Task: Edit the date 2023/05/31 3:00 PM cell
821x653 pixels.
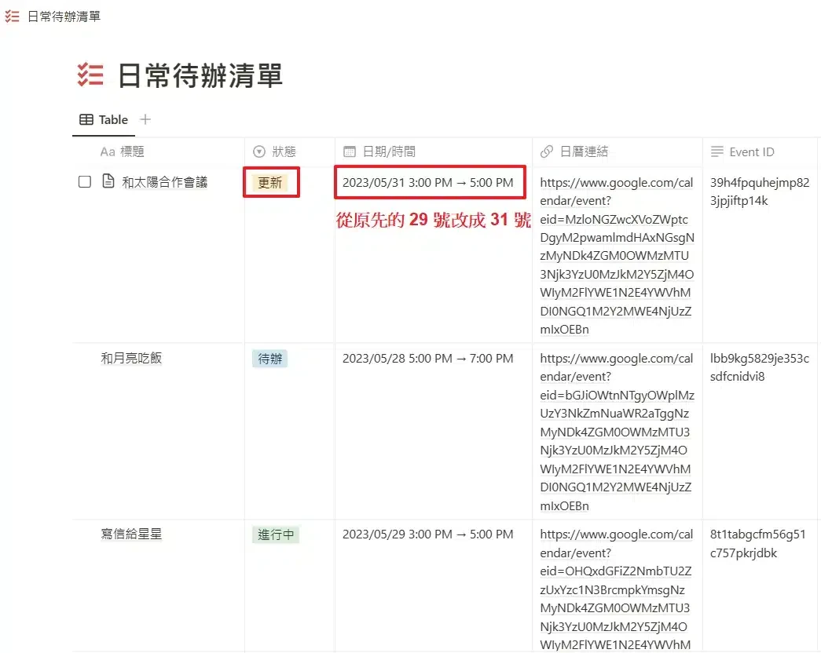Action: click(427, 183)
